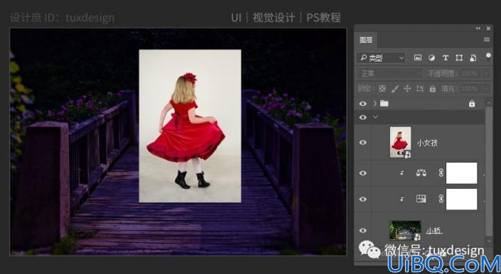Image resolution: width=501 pixels, height=274 pixels.
Task: Click the shape layer filter icon
Action: pyautogui.click(x=459, y=57)
